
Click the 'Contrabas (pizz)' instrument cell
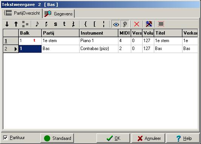click(99, 49)
